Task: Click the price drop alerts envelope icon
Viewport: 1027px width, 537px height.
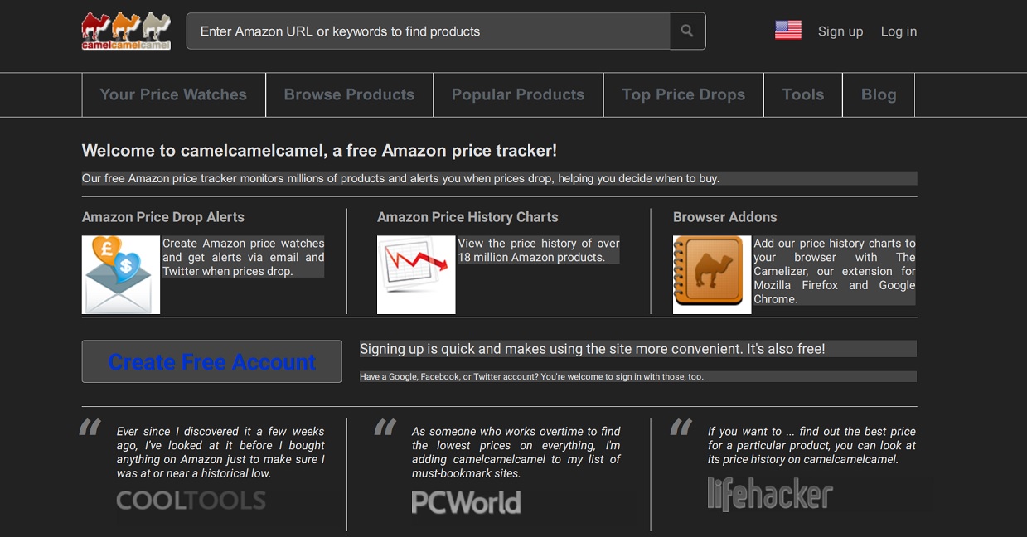Action: point(121,275)
